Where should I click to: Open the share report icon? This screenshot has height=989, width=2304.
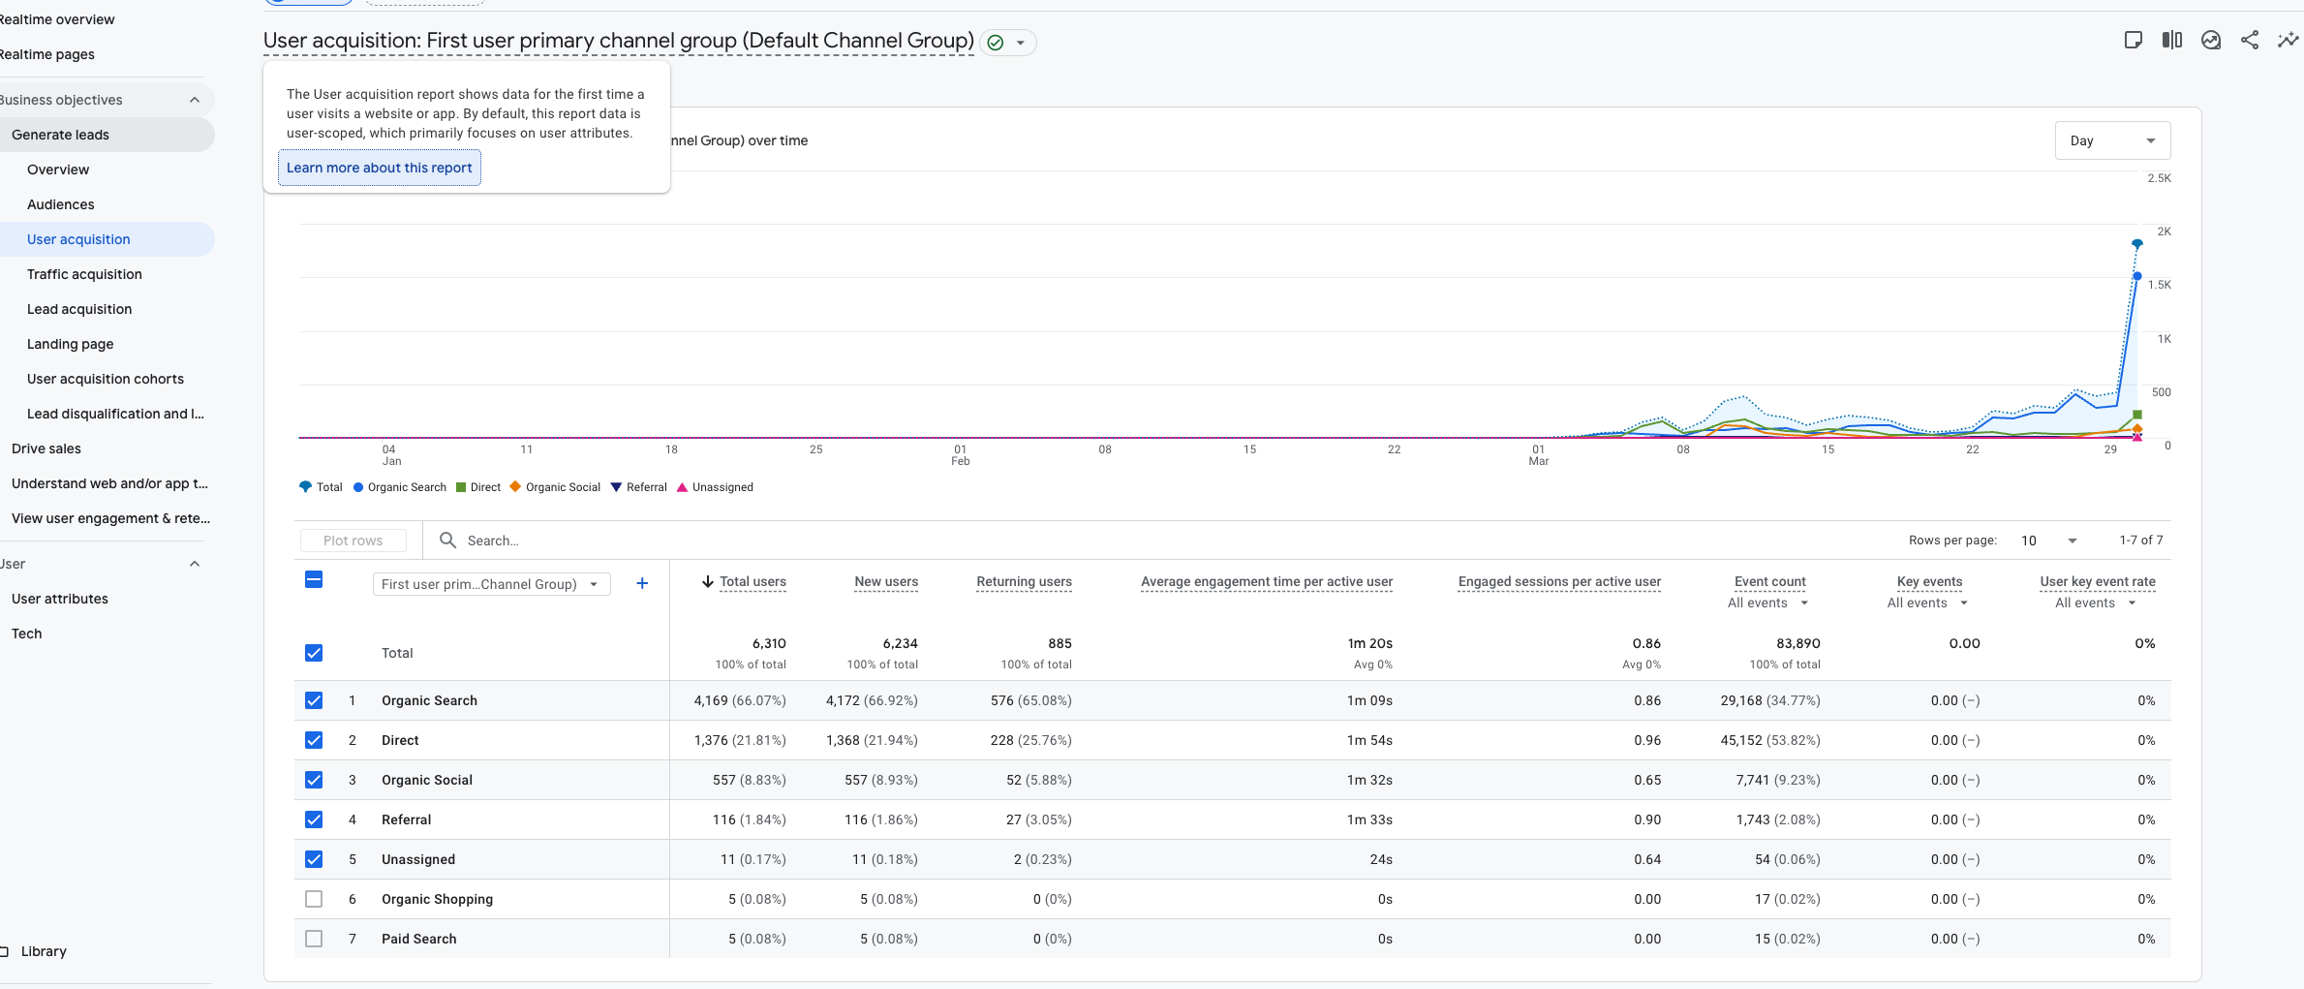pos(2249,40)
